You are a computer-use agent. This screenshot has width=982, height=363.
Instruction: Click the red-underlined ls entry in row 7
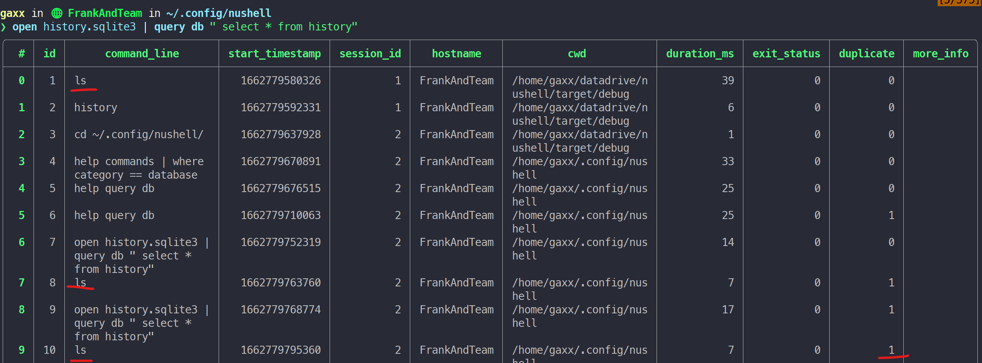(81, 283)
